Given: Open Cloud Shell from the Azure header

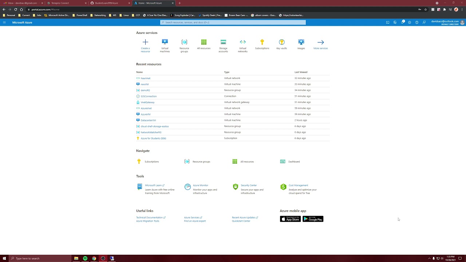Looking at the screenshot, I should [x=388, y=23].
